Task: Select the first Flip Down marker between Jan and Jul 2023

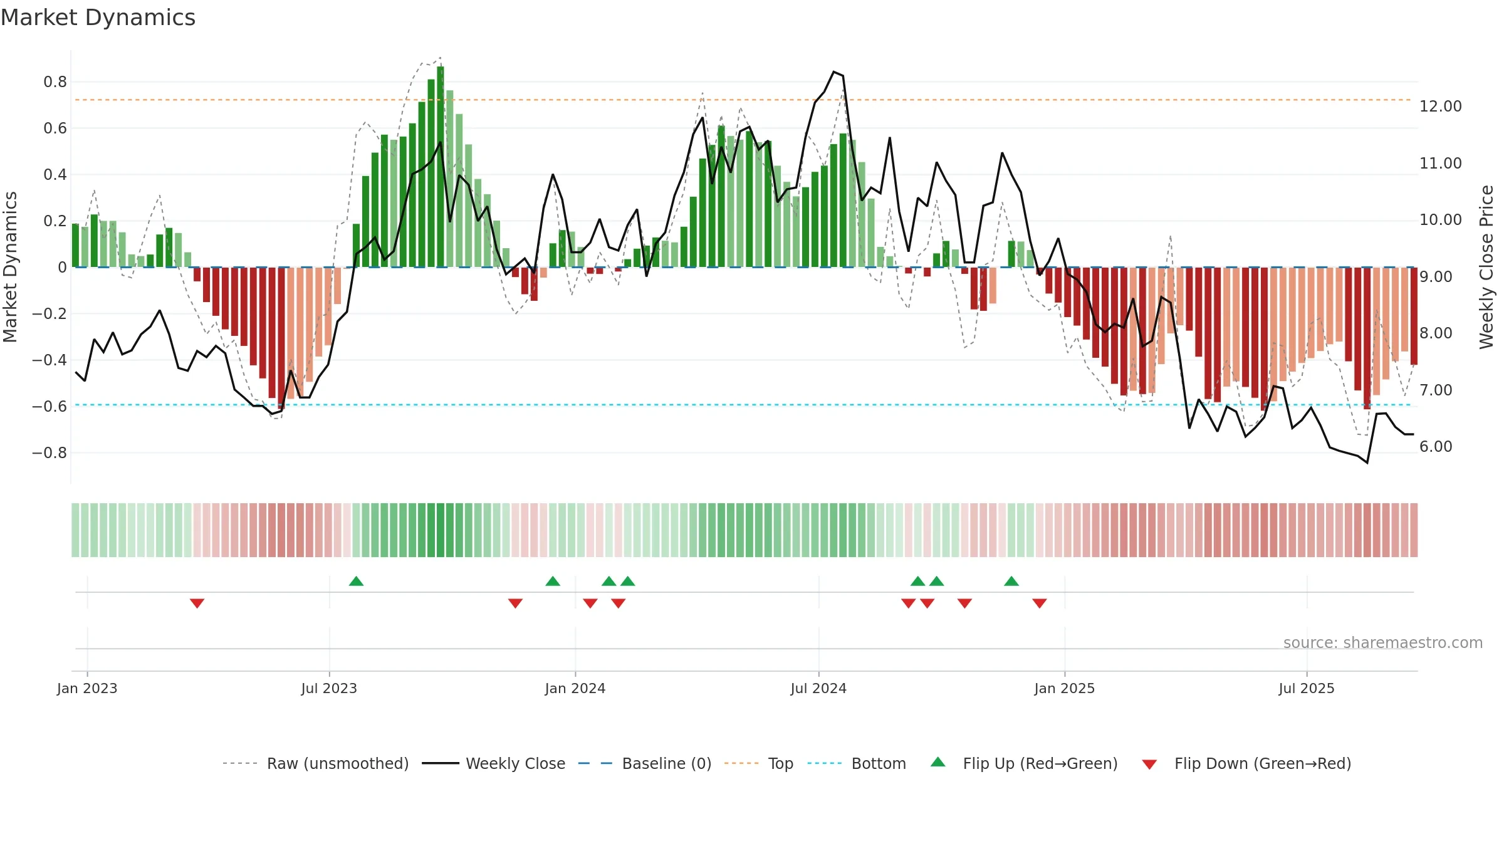Action: pos(197,603)
